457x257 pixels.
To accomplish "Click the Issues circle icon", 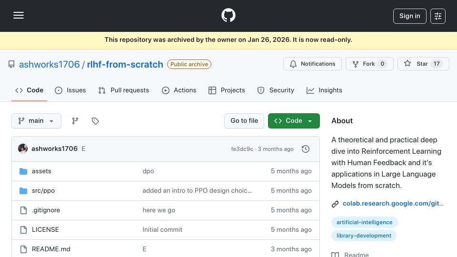I will click(59, 90).
